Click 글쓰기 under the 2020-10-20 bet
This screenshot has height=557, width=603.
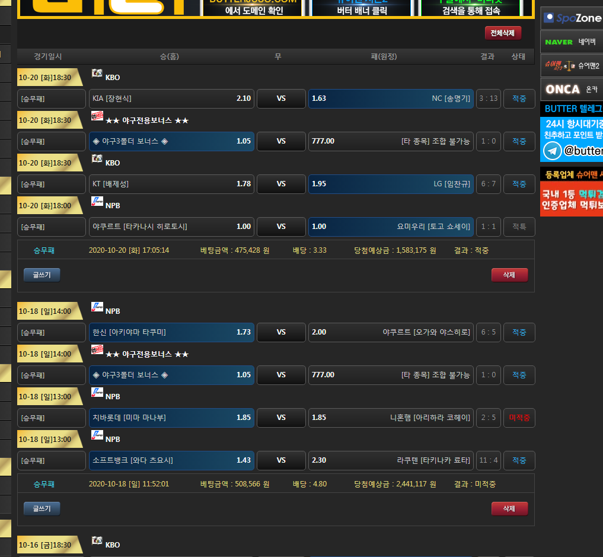coord(42,275)
